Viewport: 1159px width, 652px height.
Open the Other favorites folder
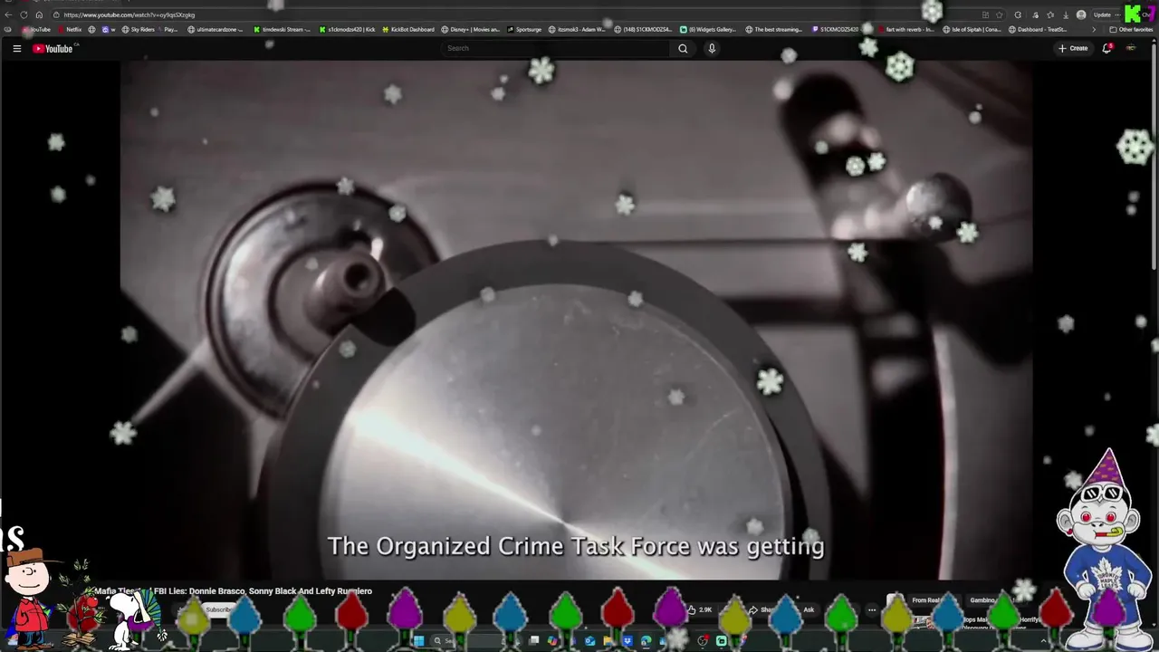[1131, 30]
